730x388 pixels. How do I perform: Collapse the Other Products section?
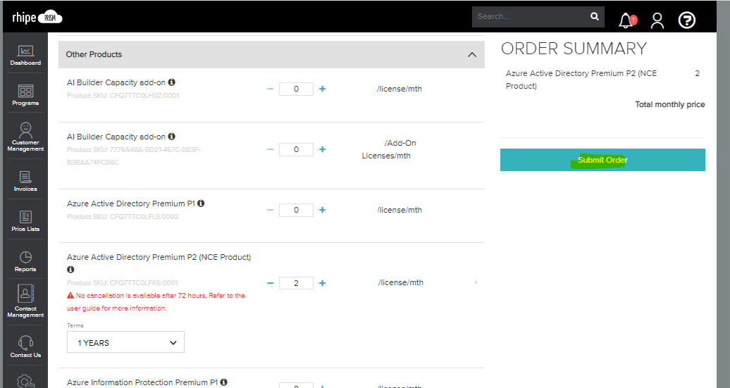click(x=471, y=54)
